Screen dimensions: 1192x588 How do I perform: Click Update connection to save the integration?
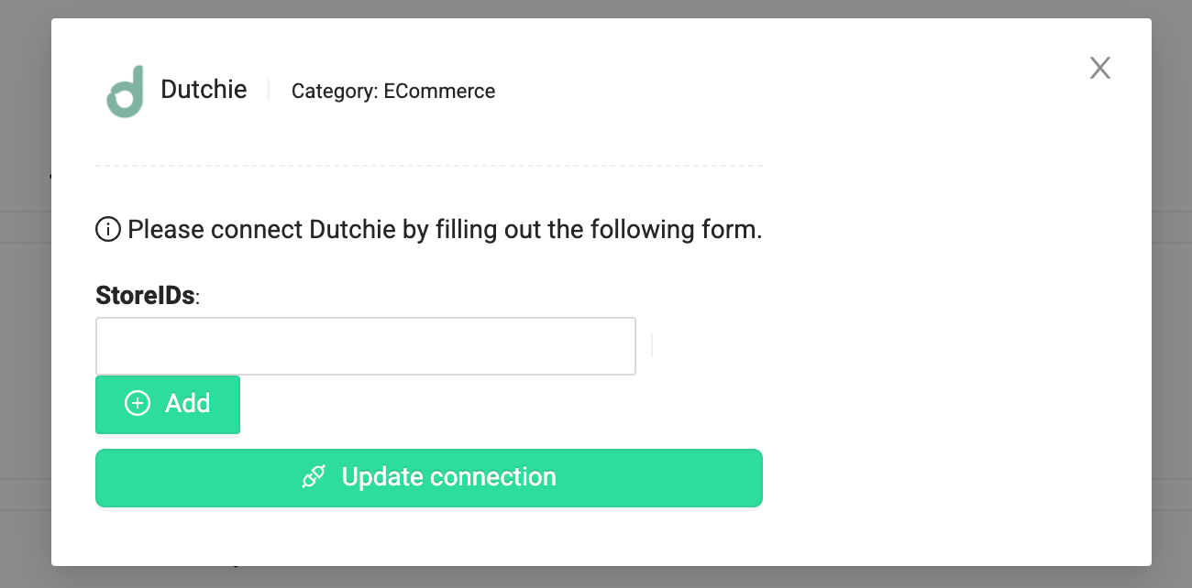pyautogui.click(x=429, y=476)
